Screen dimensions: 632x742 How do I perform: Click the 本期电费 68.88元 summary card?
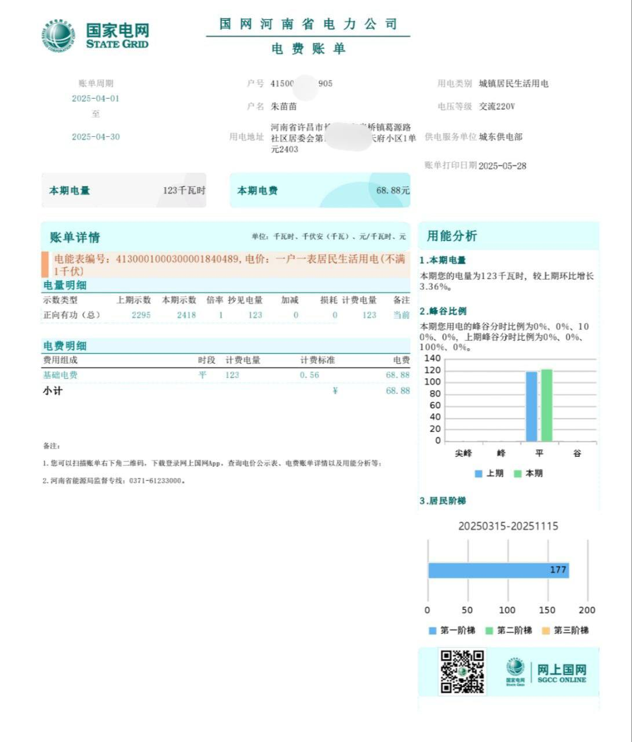click(320, 190)
